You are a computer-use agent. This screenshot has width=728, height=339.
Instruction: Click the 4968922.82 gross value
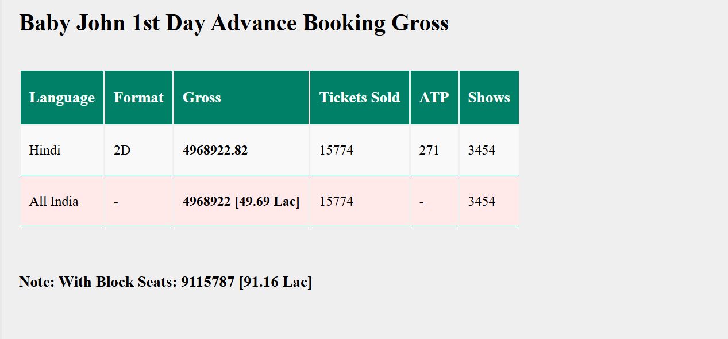click(x=215, y=151)
